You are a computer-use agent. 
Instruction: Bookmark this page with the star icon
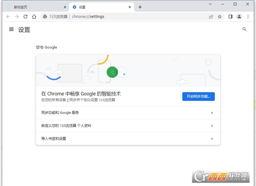coord(220,17)
